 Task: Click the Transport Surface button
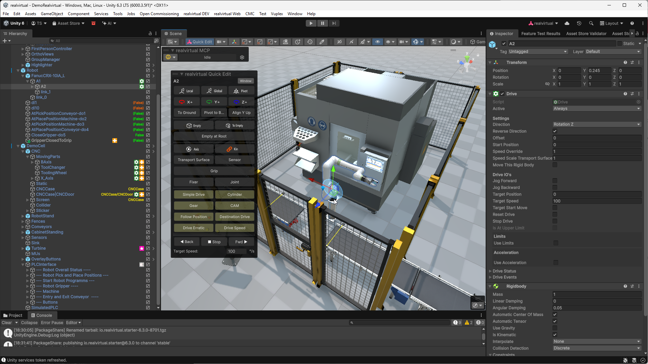click(193, 160)
